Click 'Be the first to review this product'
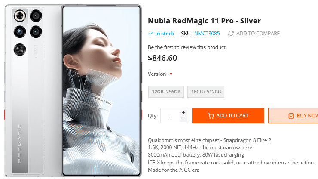Screen dimensions: 318x179 coord(187,47)
